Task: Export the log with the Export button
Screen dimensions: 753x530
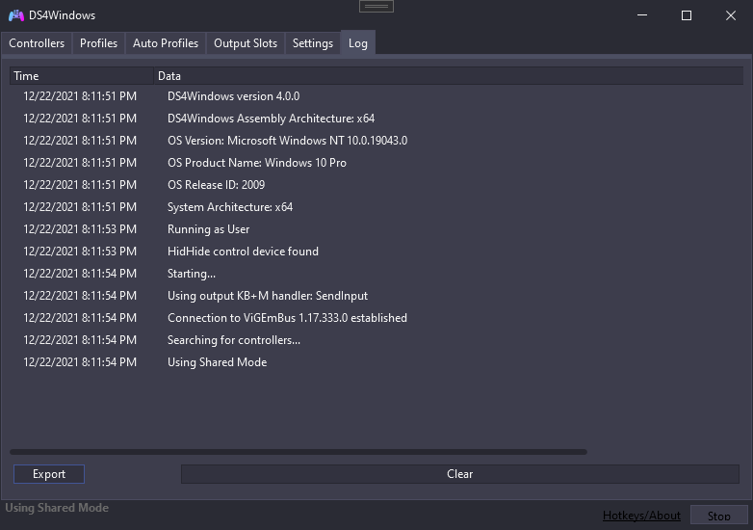Action: click(49, 474)
